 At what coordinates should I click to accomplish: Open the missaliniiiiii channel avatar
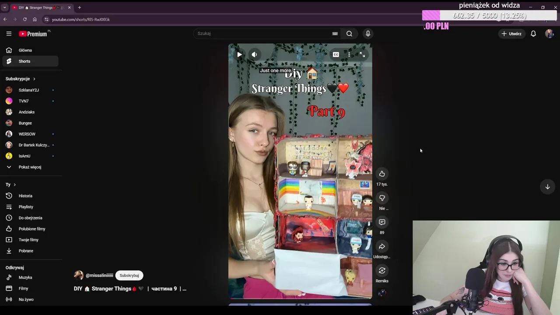pos(79,275)
